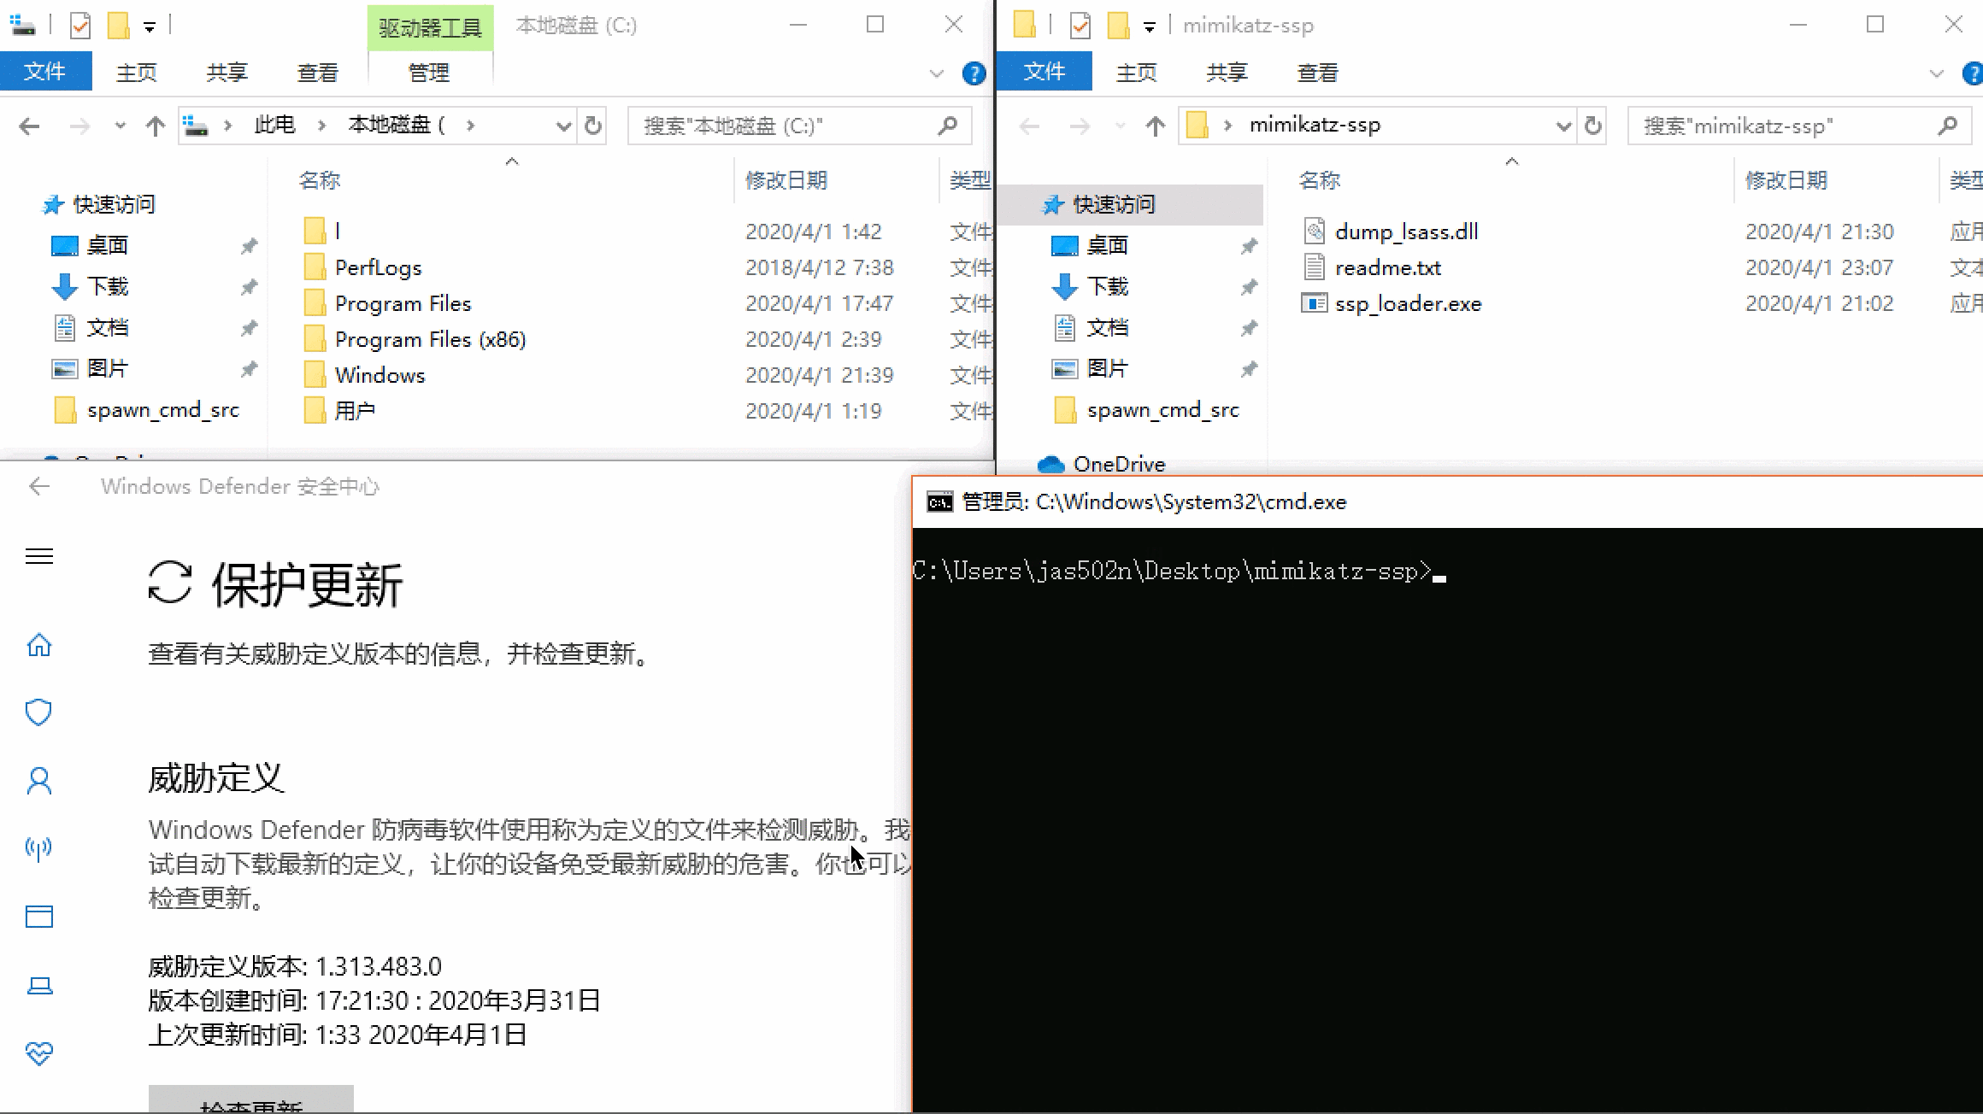Viewport: 1983px width, 1114px height.
Task: Click Back arrow in C: drive Explorer
Action: pos(29,126)
